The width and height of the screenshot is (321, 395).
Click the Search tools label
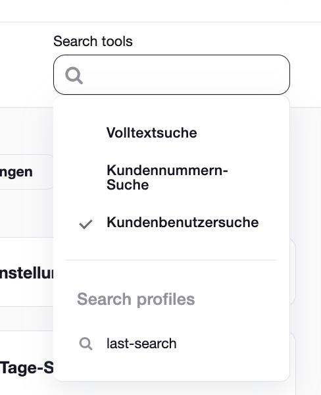click(93, 41)
